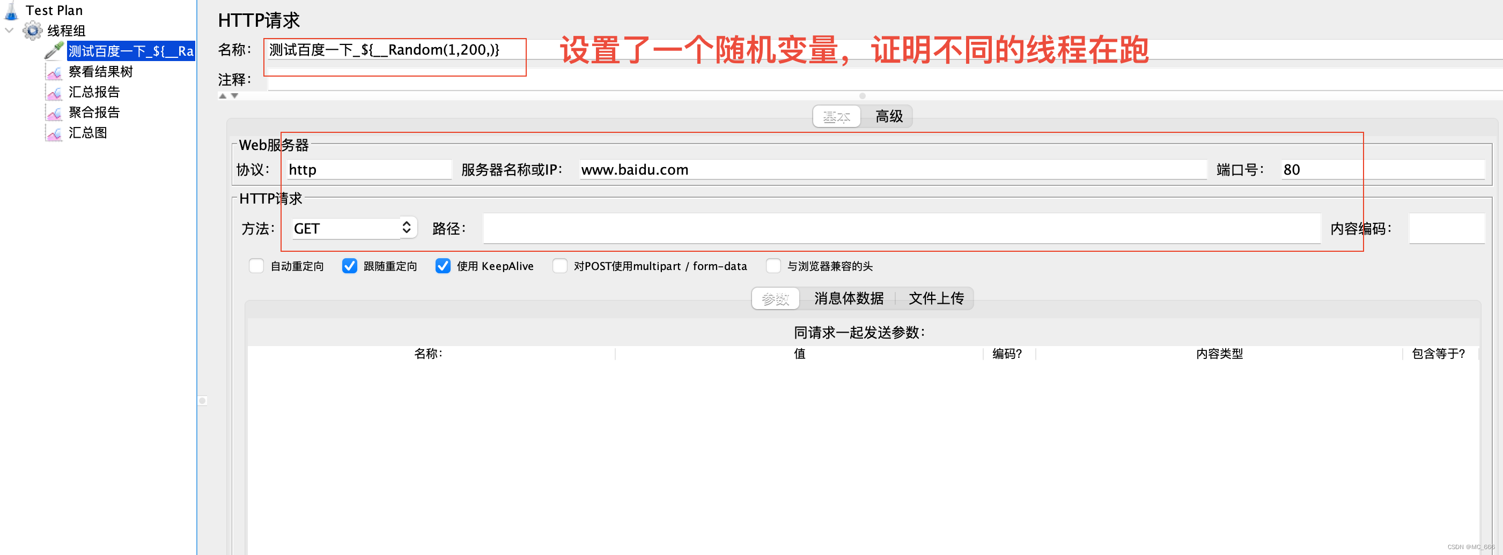Click the 路径 input field

point(902,228)
